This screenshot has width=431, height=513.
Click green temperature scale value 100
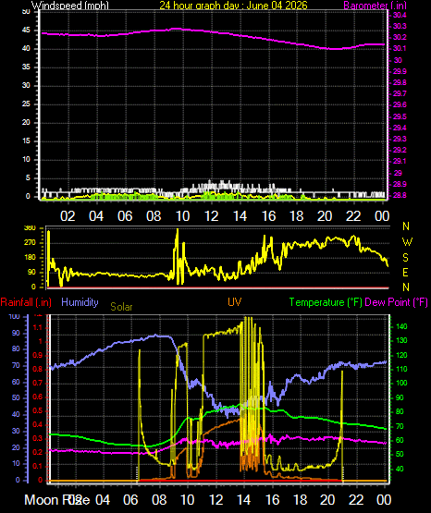coord(401,383)
